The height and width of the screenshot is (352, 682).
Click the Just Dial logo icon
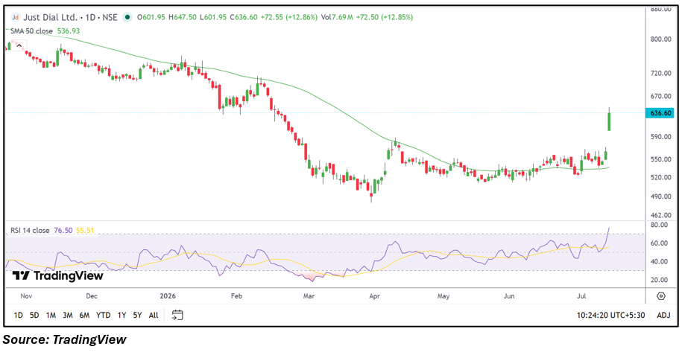[16, 17]
